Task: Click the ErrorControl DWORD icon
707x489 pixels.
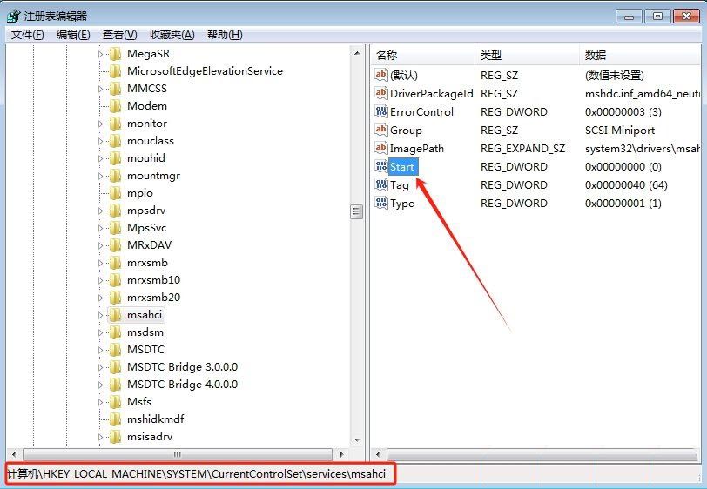Action: 380,112
